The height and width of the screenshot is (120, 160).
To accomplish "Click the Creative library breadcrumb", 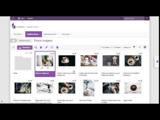I will (24, 41).
